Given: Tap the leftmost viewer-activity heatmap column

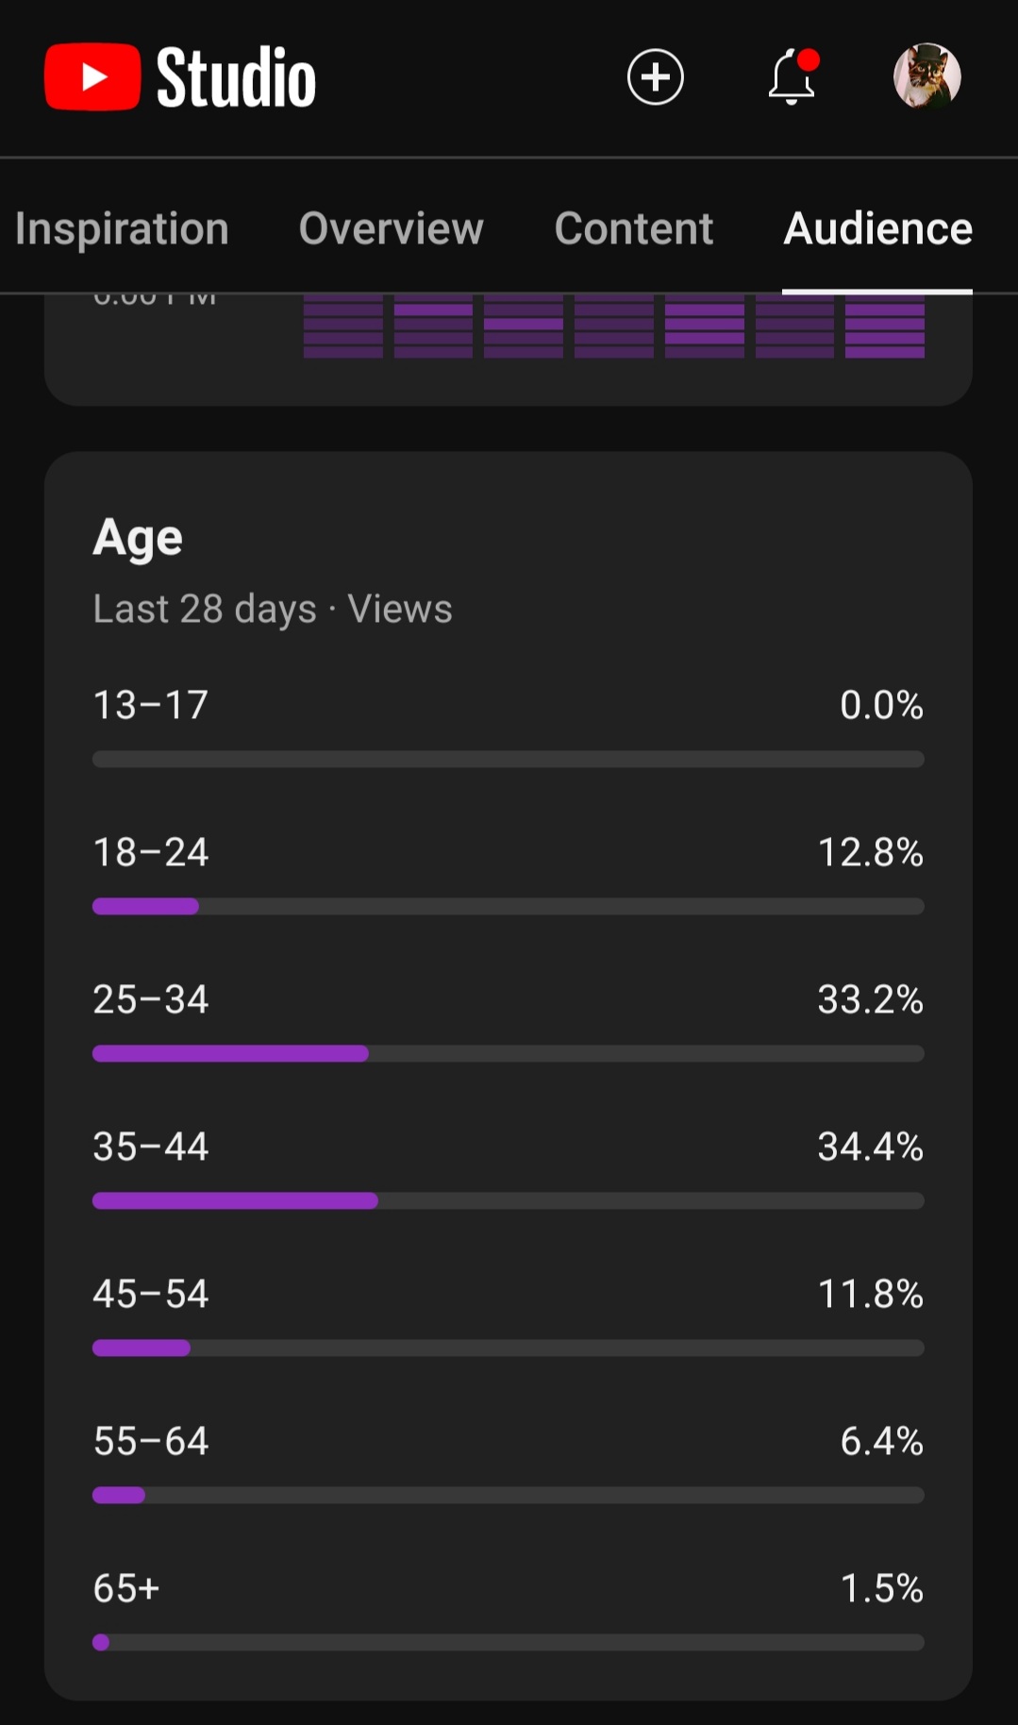Looking at the screenshot, I should pos(343,327).
